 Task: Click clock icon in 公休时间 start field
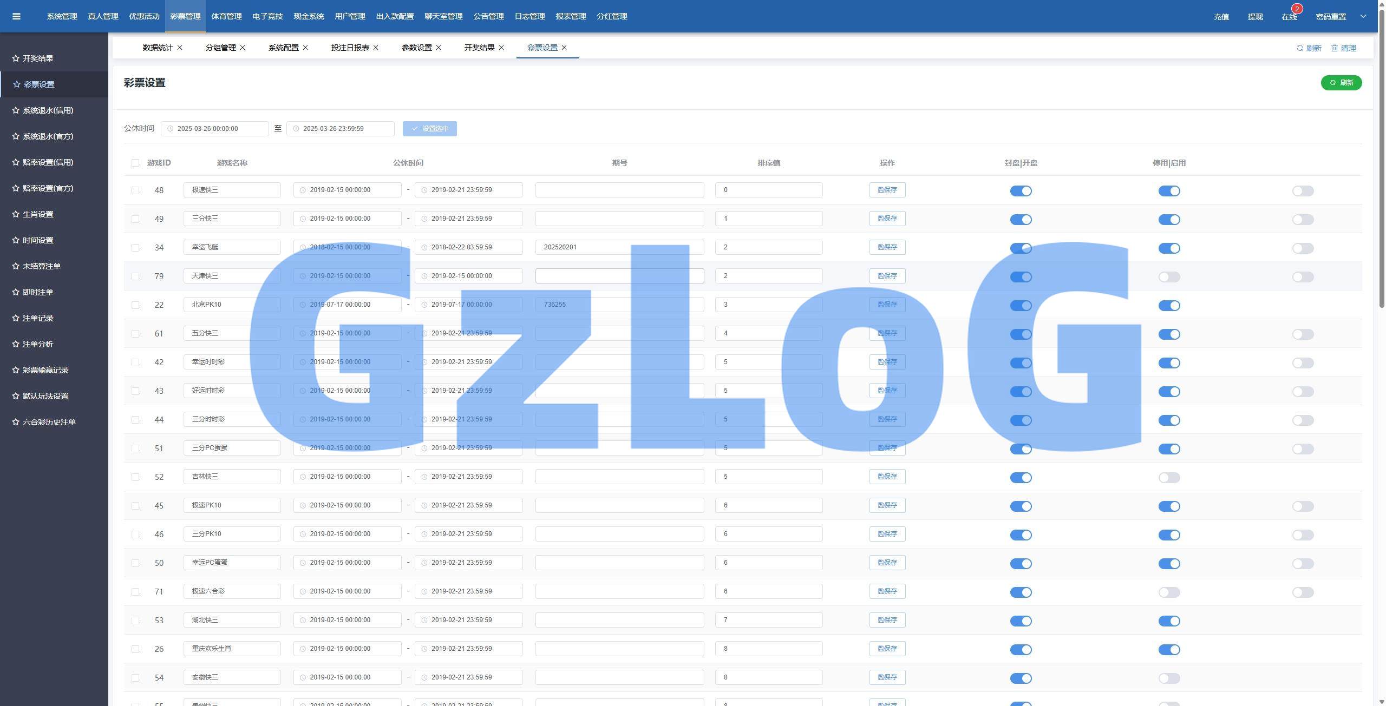pos(171,129)
